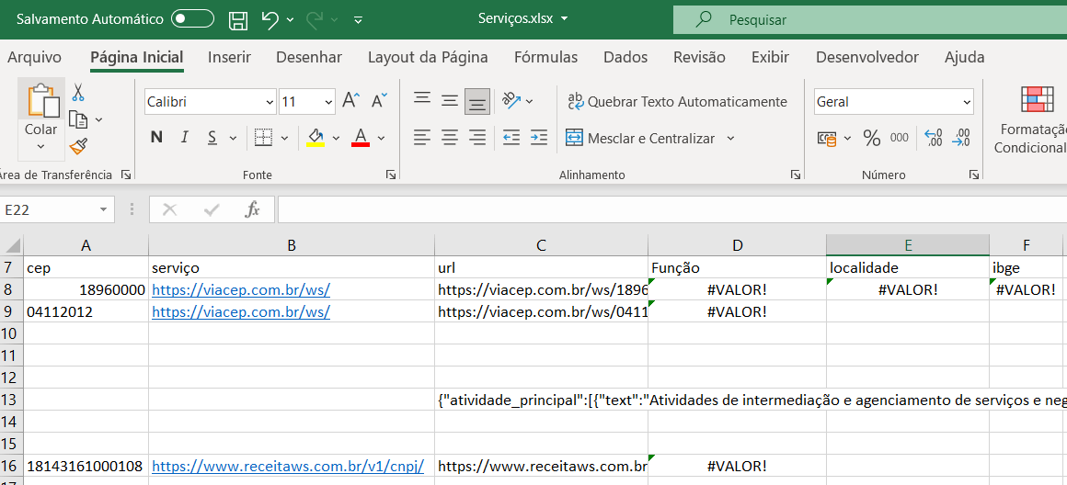Switch to the Revisão tab

click(x=699, y=58)
